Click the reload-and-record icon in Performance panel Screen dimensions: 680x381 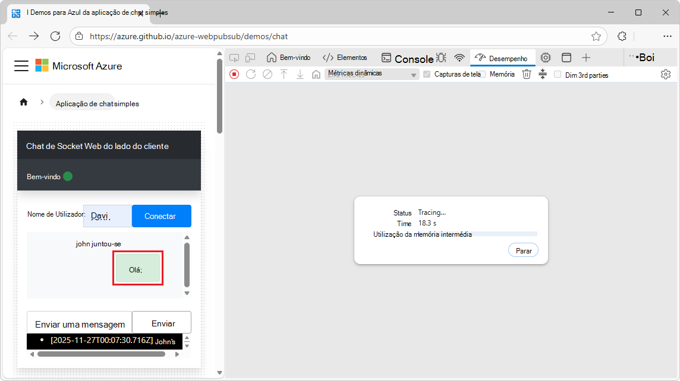251,74
